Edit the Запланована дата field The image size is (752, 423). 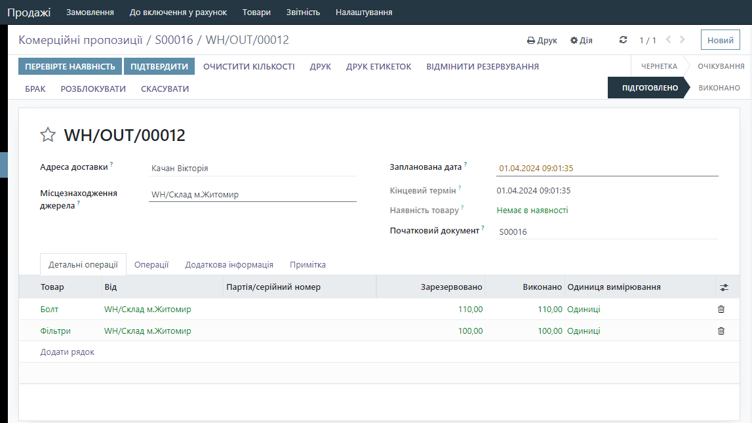606,169
